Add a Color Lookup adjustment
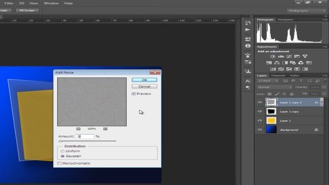The image size is (329, 185). (x=309, y=63)
